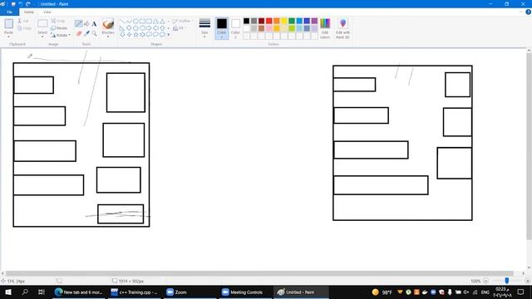Open taskbar Search magnifier
Screen dimensions: 532x299
pos(25,292)
